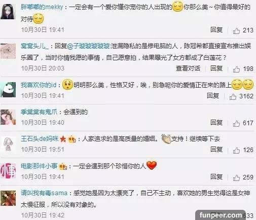Like 我喜欢你的id's comment with 3162 likes

pyautogui.click(x=233, y=97)
